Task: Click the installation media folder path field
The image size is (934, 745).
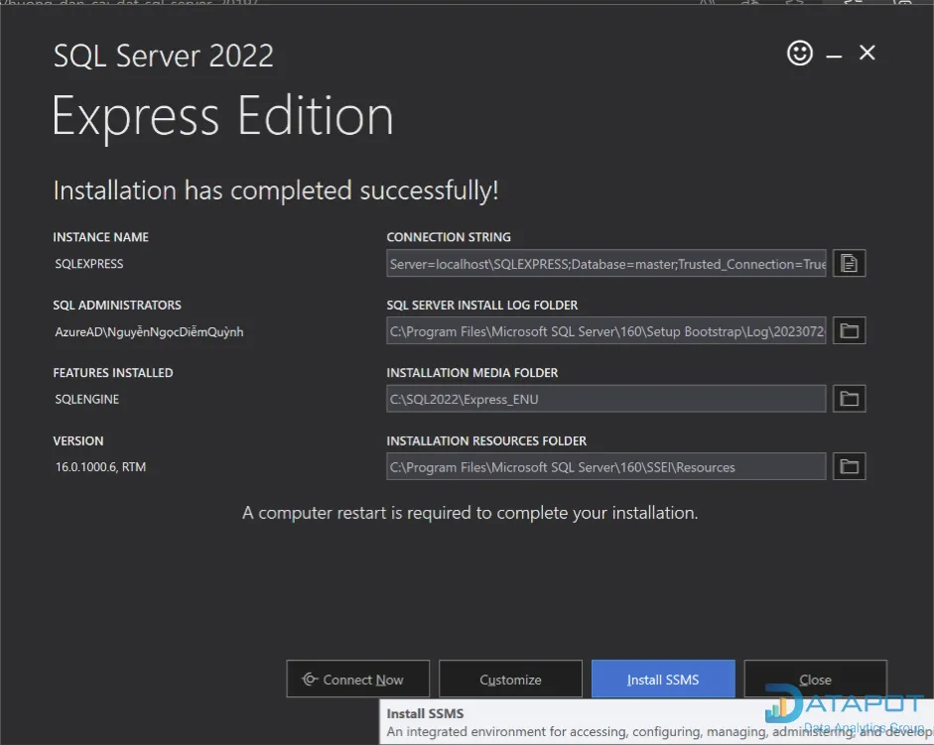Action: [606, 399]
